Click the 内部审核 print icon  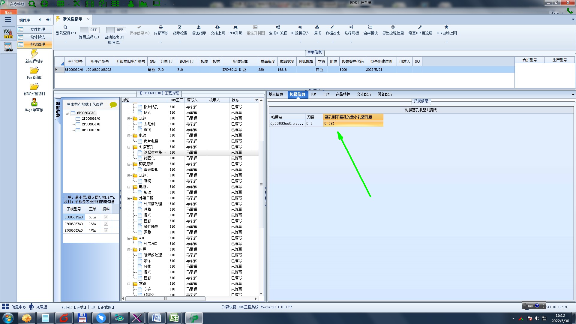[161, 27]
